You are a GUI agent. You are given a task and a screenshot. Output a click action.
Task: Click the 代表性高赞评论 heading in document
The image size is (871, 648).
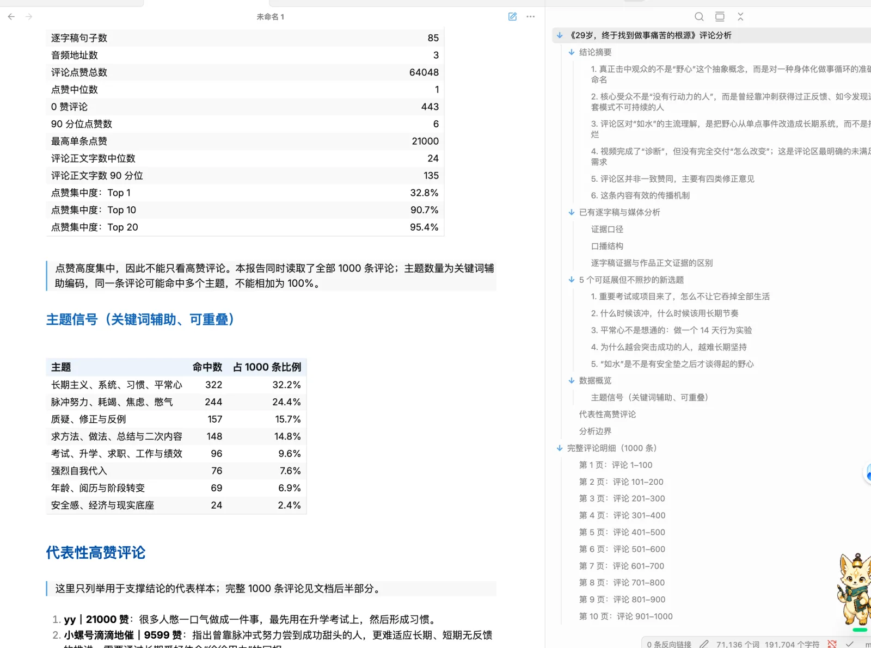pyautogui.click(x=96, y=553)
